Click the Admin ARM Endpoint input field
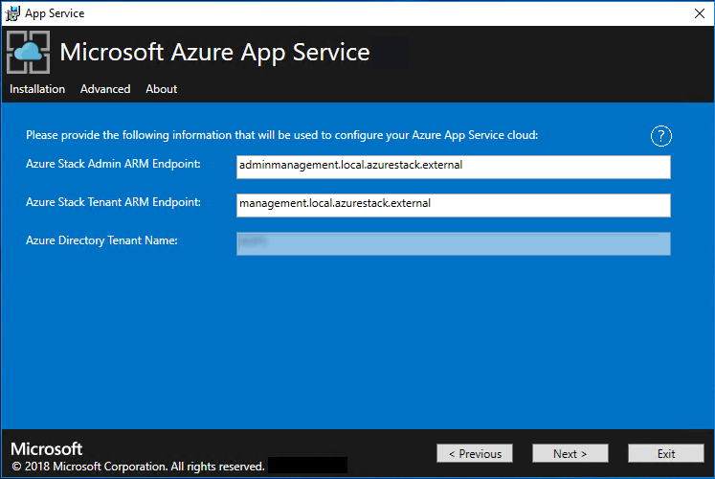The height and width of the screenshot is (479, 715). coord(454,167)
